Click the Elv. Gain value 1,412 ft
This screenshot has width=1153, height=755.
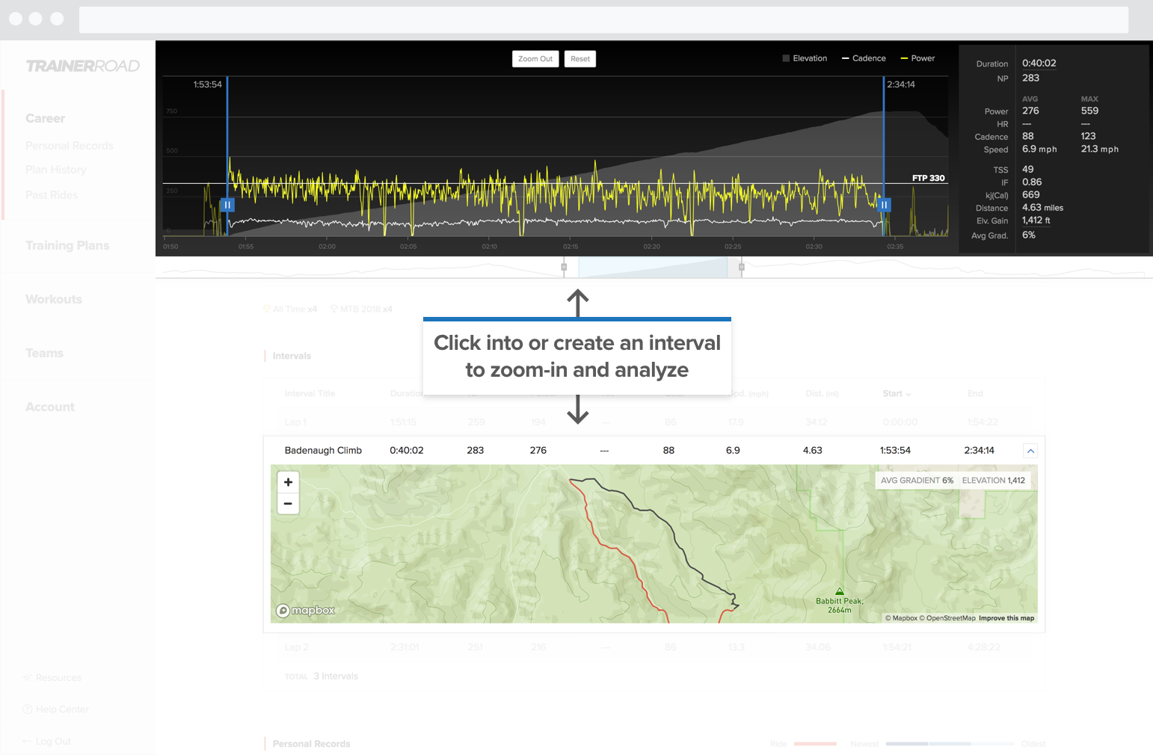pyautogui.click(x=1036, y=221)
